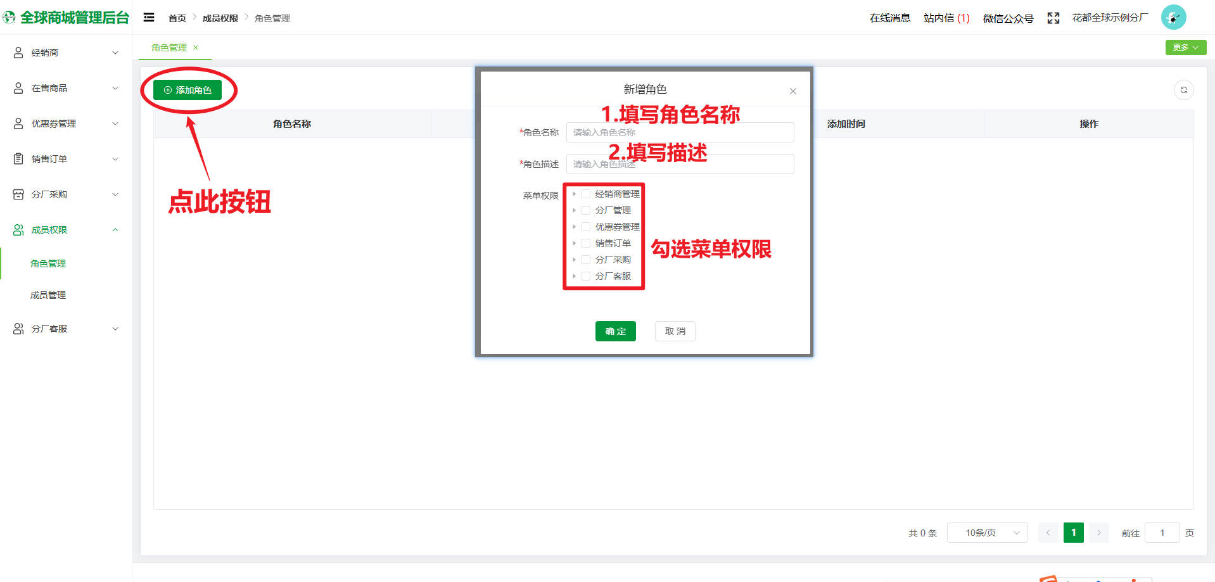Click the refresh table icon
The height and width of the screenshot is (582, 1215).
pyautogui.click(x=1183, y=90)
